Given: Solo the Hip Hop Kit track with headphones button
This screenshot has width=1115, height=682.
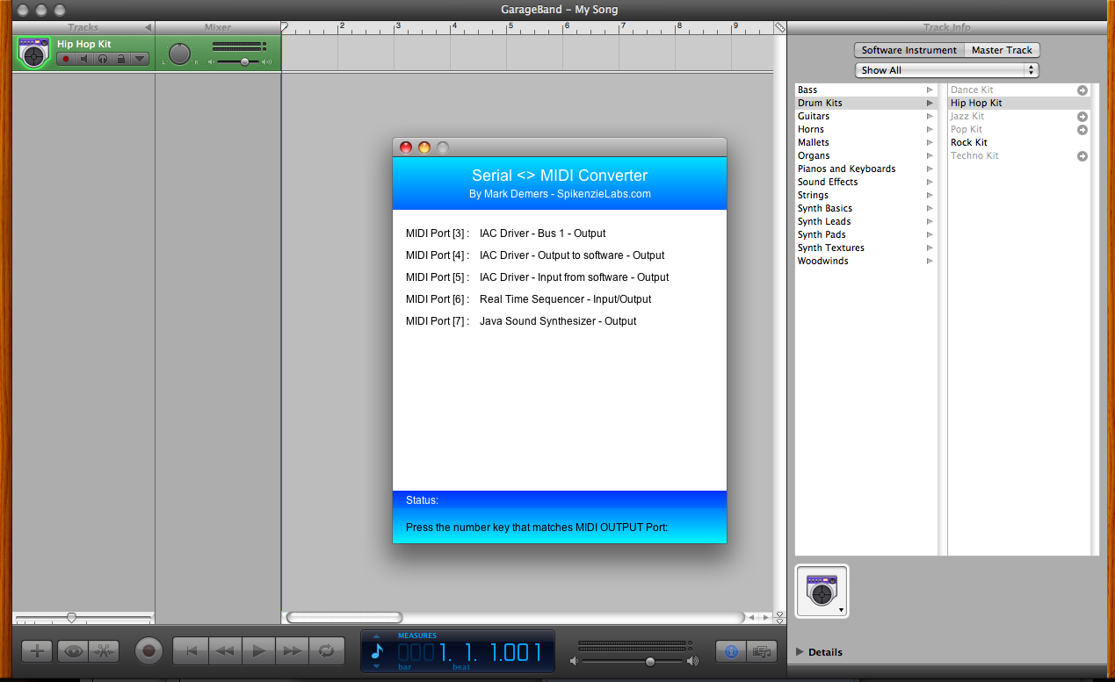Looking at the screenshot, I should point(103,59).
